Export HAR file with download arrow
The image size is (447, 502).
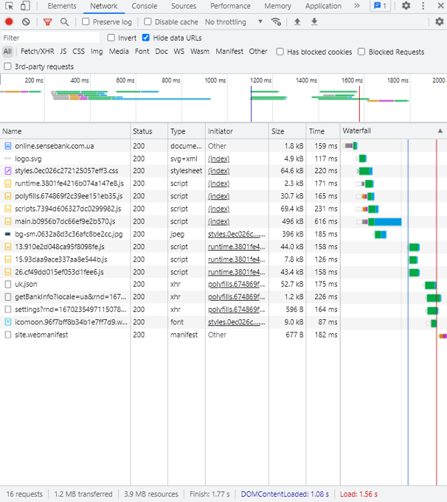[314, 21]
